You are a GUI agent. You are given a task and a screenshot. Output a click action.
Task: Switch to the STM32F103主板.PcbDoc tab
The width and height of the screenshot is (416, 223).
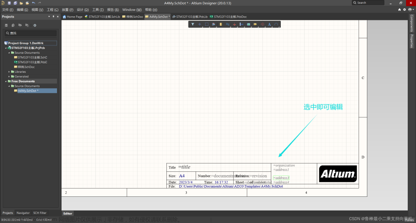click(228, 17)
